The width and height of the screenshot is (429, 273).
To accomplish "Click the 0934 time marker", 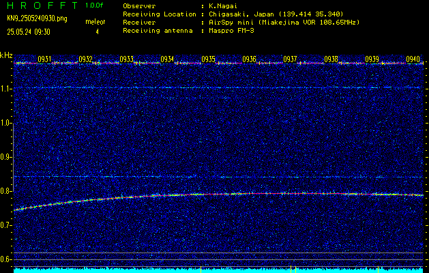I will (x=167, y=59).
